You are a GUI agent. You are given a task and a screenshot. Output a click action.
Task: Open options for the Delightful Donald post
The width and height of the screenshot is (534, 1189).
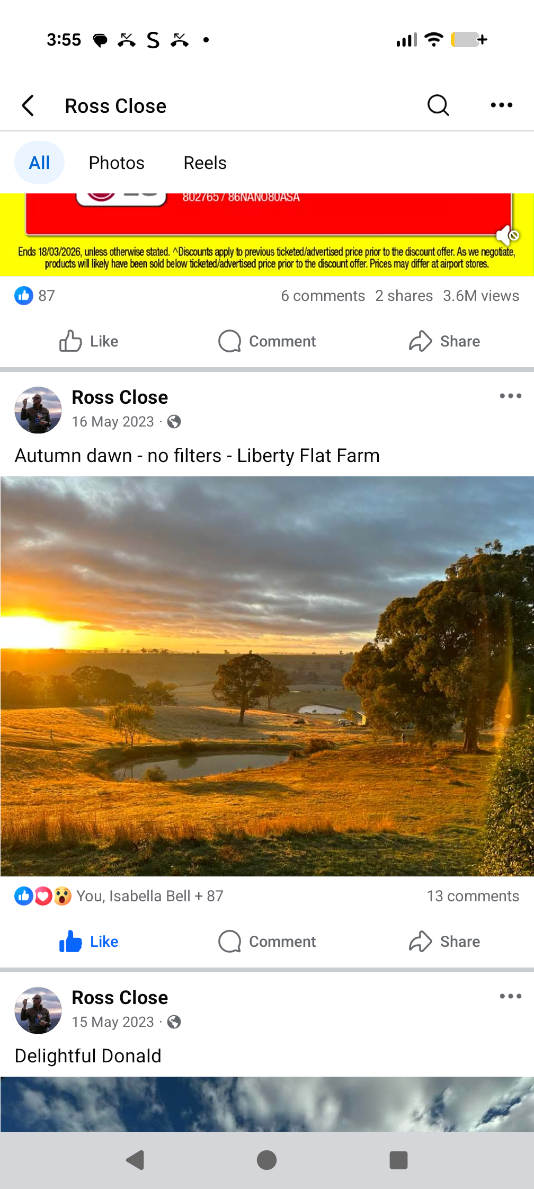click(x=510, y=996)
